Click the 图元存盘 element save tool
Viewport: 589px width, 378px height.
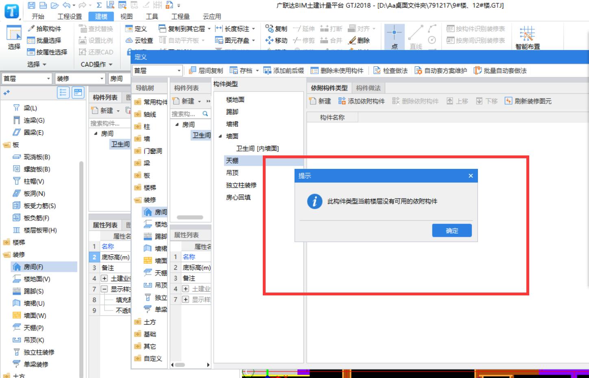pos(233,40)
